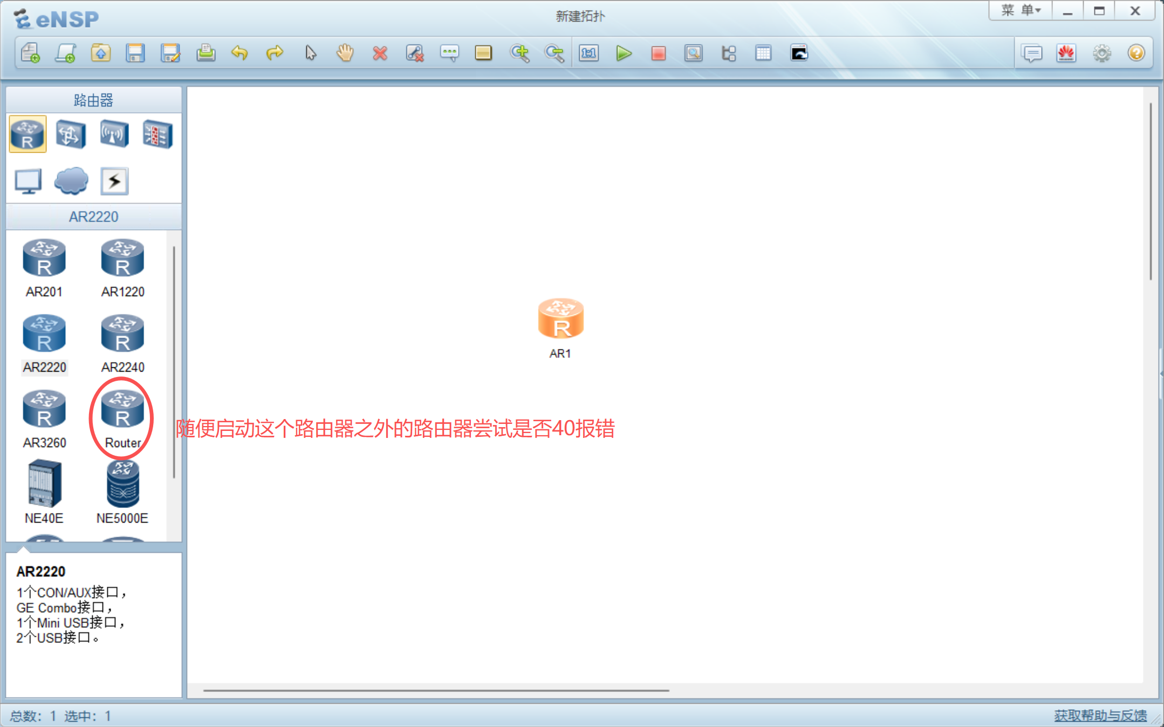Click the 获取帮助与反馈 link
This screenshot has height=727, width=1164.
coord(1100,716)
